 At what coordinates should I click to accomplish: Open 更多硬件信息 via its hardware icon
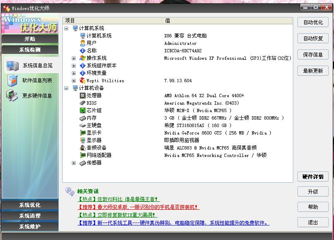(x=12, y=96)
